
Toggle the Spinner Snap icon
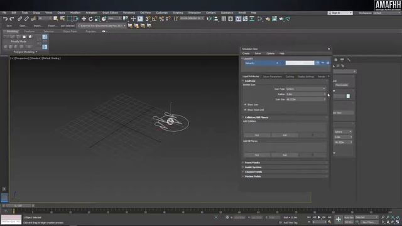pyautogui.click(x=168, y=19)
